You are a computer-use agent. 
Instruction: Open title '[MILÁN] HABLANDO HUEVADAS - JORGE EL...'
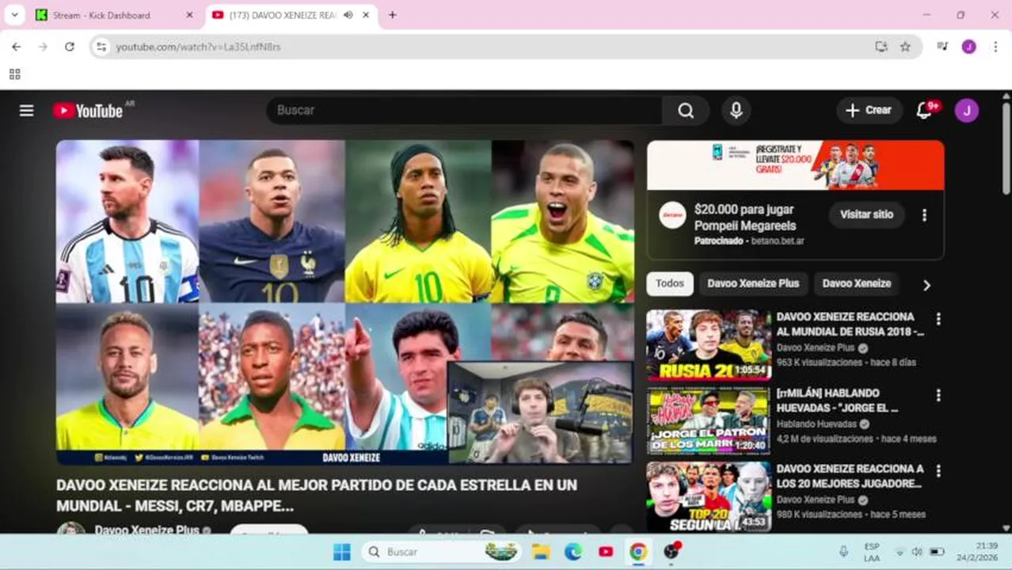click(x=838, y=401)
